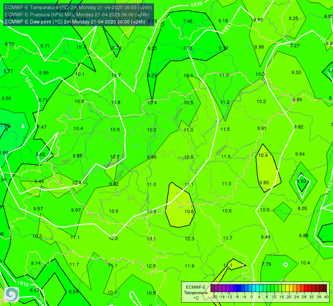Click the 8.02 temperature value
This screenshot has width=333, height=306.
point(40,154)
